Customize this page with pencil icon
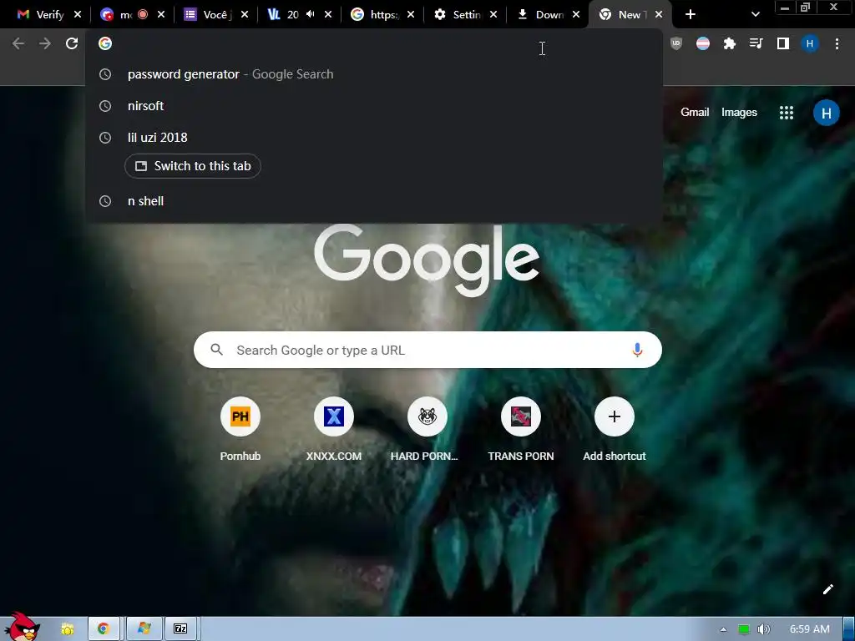The height and width of the screenshot is (641, 855). 827,589
